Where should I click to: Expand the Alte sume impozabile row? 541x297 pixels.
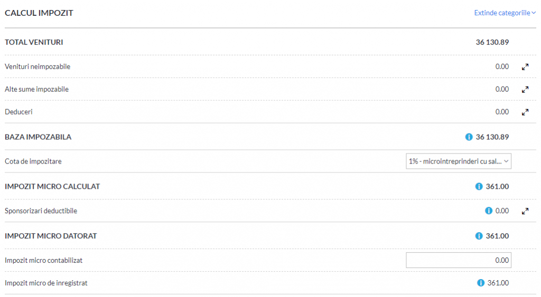point(525,90)
